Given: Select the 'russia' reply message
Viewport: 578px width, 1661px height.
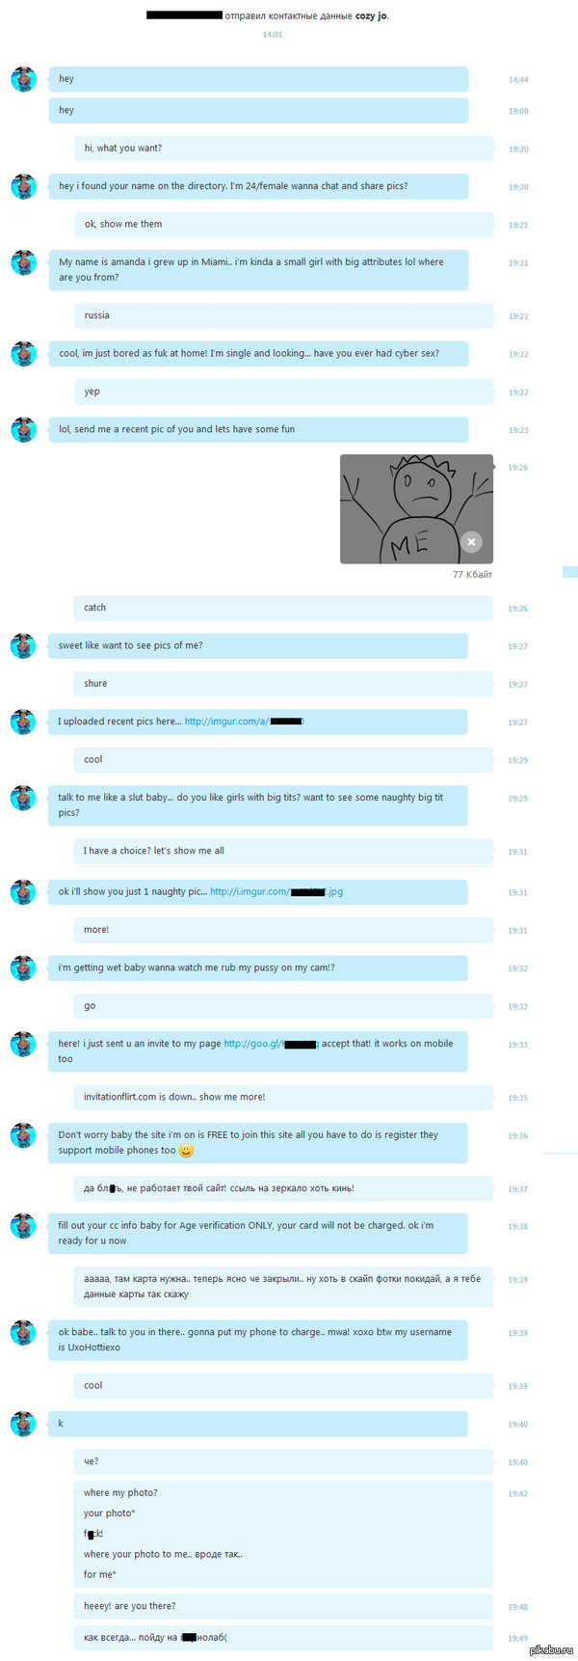Looking at the screenshot, I should pyautogui.click(x=283, y=315).
